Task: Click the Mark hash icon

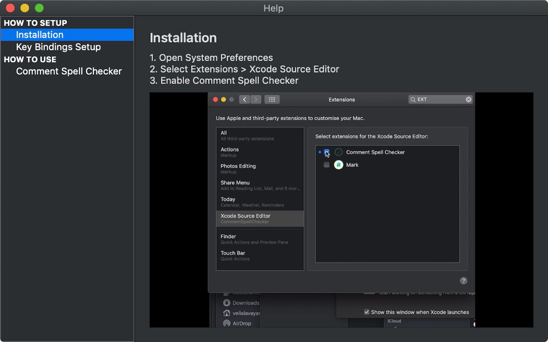Action: tap(338, 165)
